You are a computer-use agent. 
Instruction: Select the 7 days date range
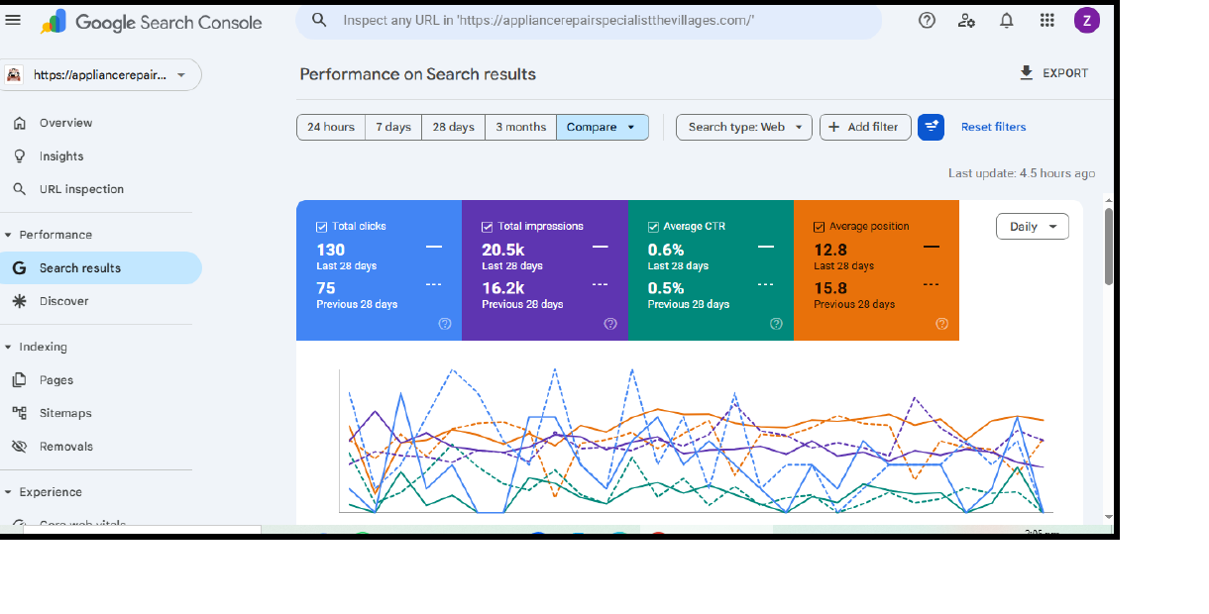coord(393,127)
